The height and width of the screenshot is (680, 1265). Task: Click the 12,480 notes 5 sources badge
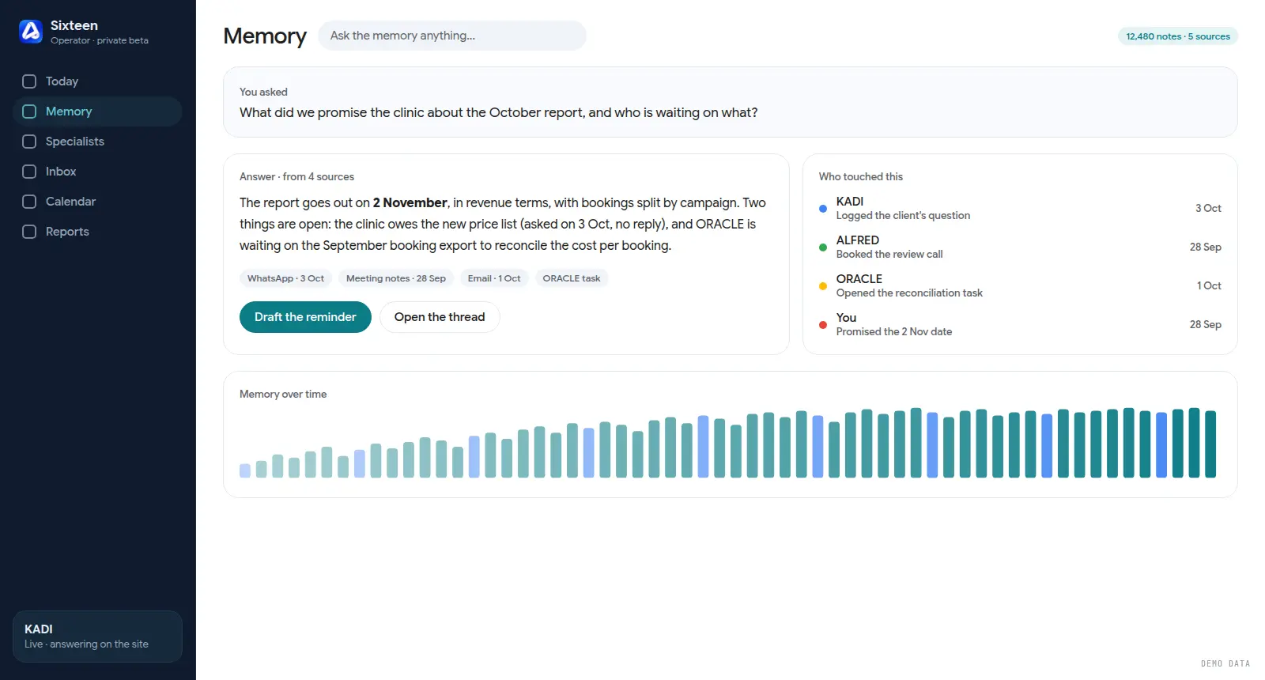(1178, 36)
